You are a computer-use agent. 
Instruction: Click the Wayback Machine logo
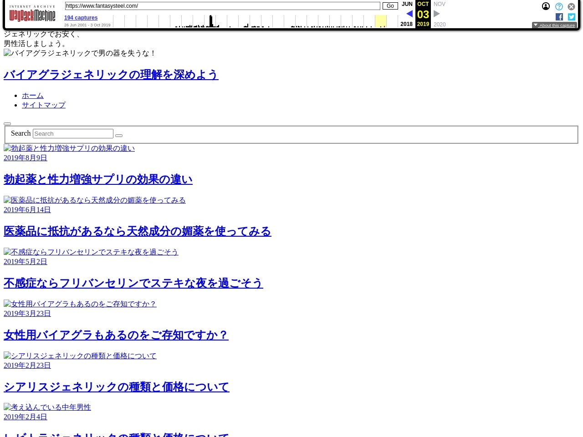click(x=32, y=14)
